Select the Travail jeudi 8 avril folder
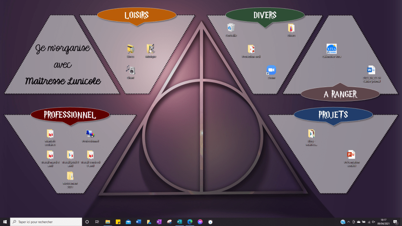Image resolution: width=402 pixels, height=226 pixels. [70, 155]
